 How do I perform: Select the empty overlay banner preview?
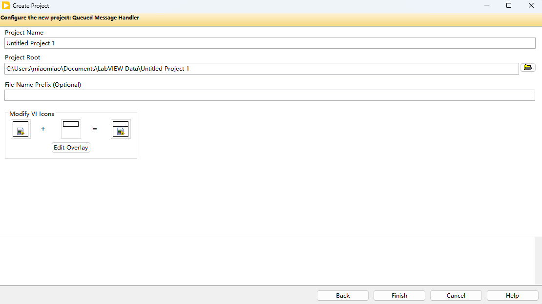click(71, 129)
